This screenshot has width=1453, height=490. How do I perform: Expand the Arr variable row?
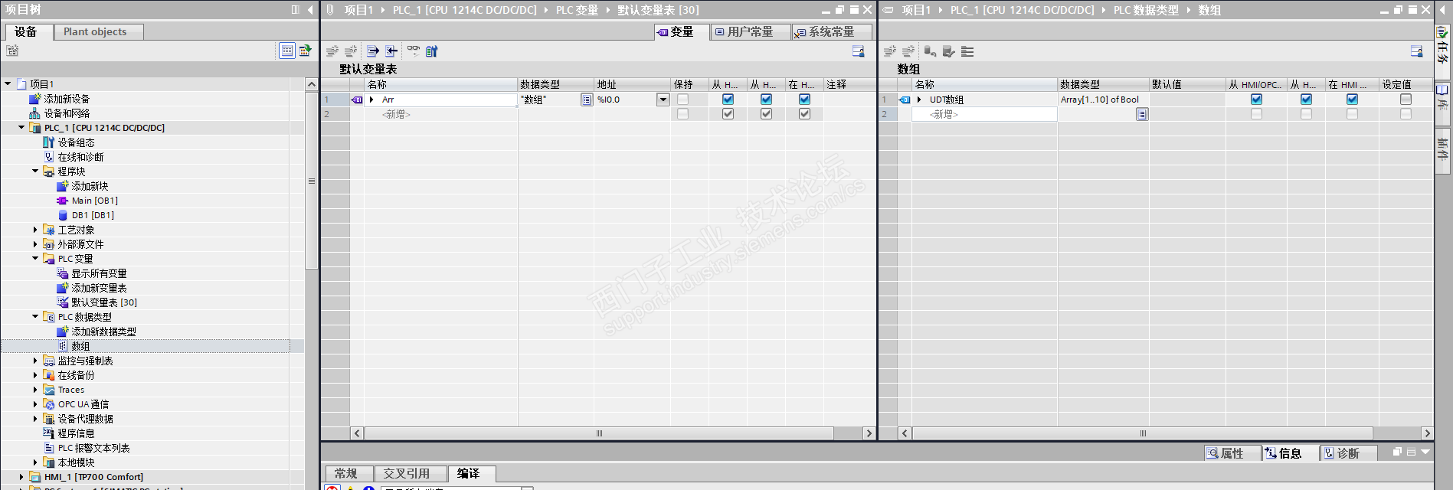[x=372, y=100]
